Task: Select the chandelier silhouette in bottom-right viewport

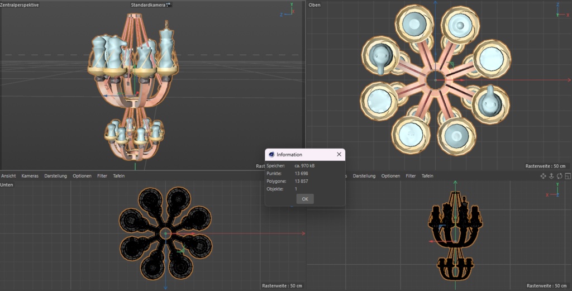Action: (455, 235)
